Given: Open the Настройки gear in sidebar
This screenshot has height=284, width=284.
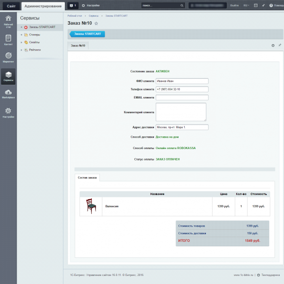Looking at the screenshot, I should coord(8,113).
